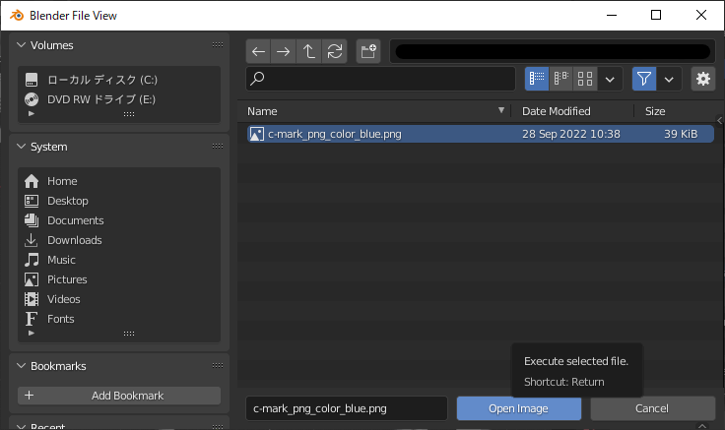Open filter settings dropdown arrow
Image resolution: width=725 pixels, height=430 pixels.
pos(669,79)
